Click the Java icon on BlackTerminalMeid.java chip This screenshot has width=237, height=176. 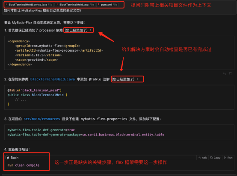tap(57, 5)
